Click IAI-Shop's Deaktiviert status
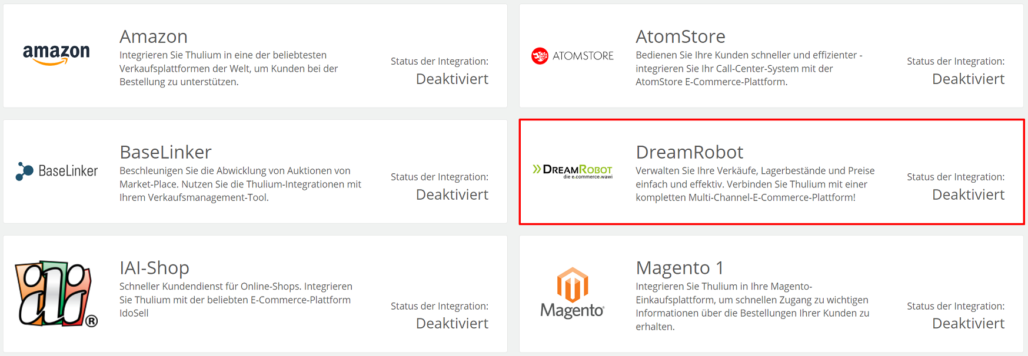The height and width of the screenshot is (356, 1028). [452, 323]
